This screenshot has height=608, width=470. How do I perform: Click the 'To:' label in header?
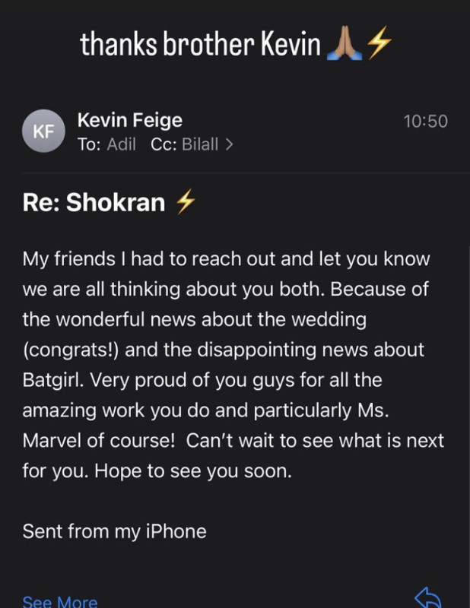(89, 144)
